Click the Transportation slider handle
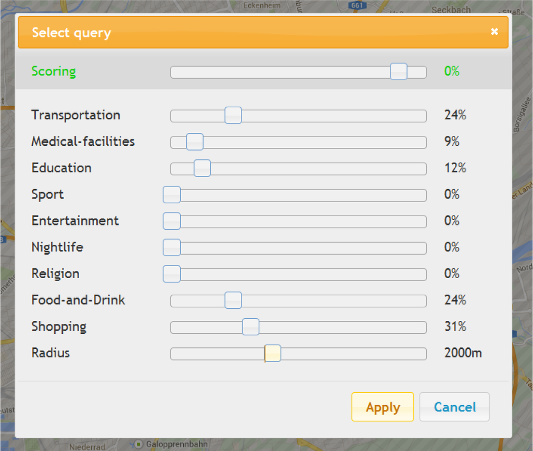Viewport: 533px width, 451px height. tap(233, 115)
